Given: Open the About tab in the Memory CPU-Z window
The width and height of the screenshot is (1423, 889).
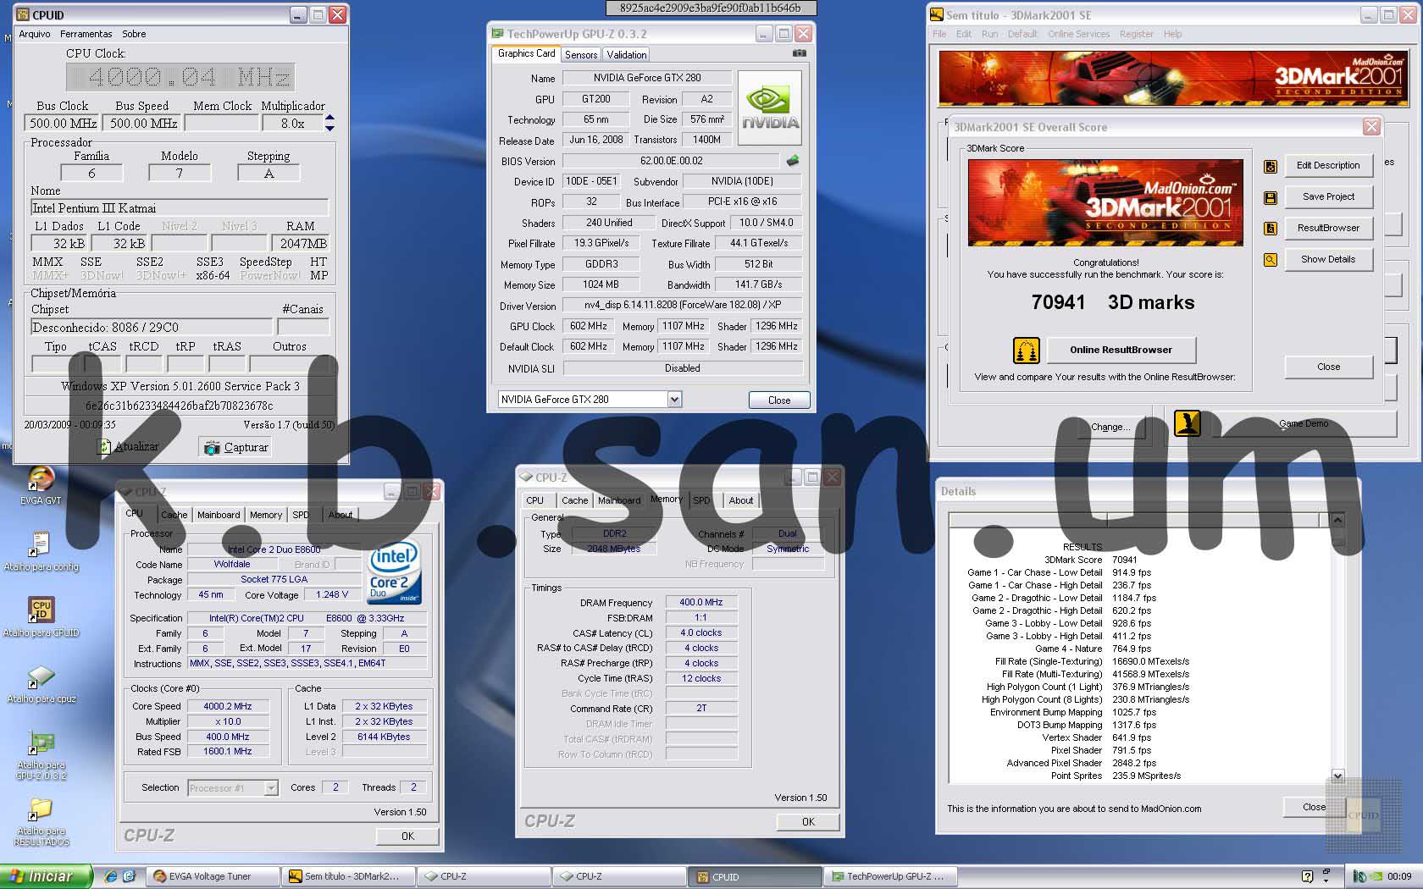Looking at the screenshot, I should tap(741, 500).
